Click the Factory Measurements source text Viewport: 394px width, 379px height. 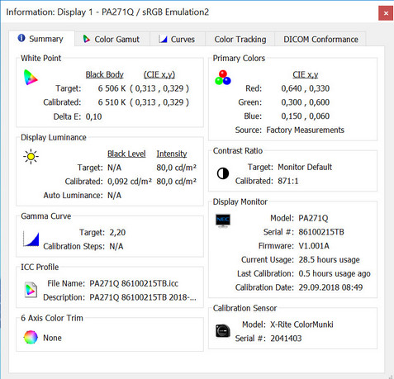[x=305, y=130]
